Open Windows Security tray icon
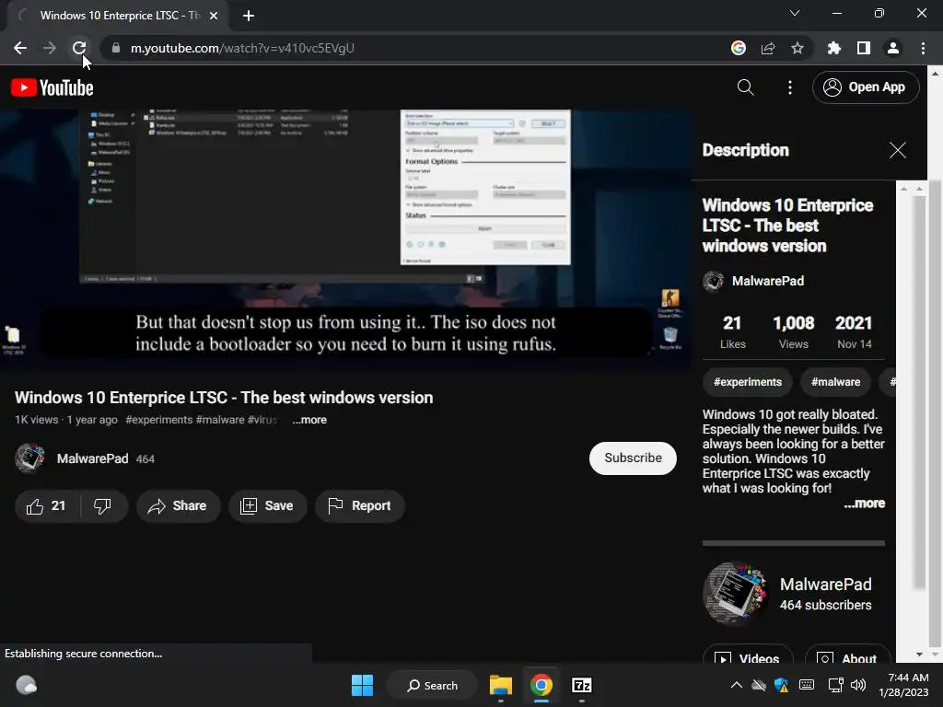 pyautogui.click(x=781, y=685)
